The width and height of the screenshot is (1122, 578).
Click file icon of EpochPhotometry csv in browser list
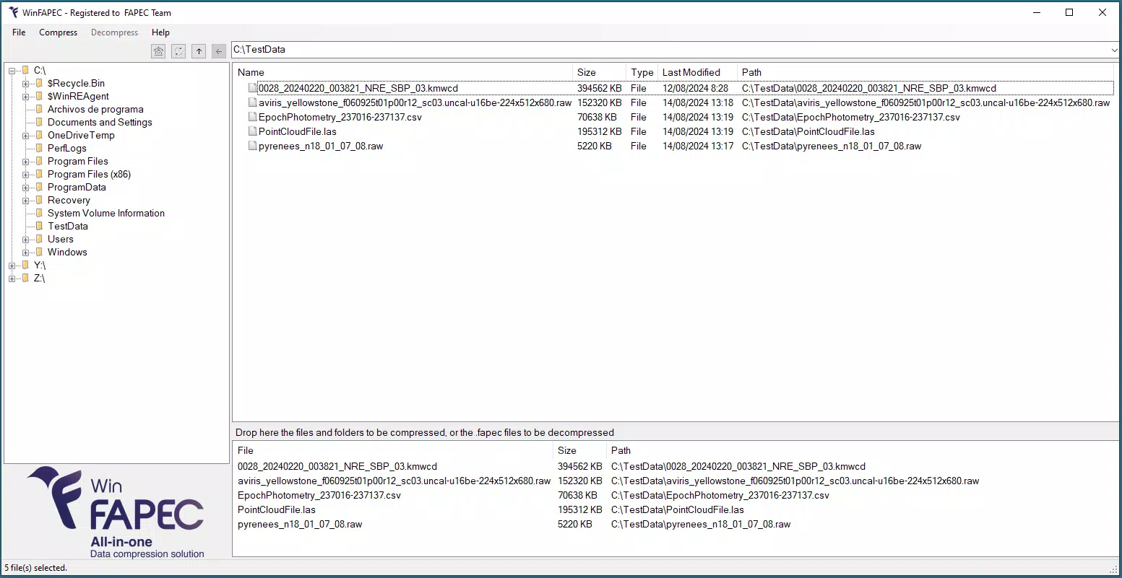click(x=253, y=117)
